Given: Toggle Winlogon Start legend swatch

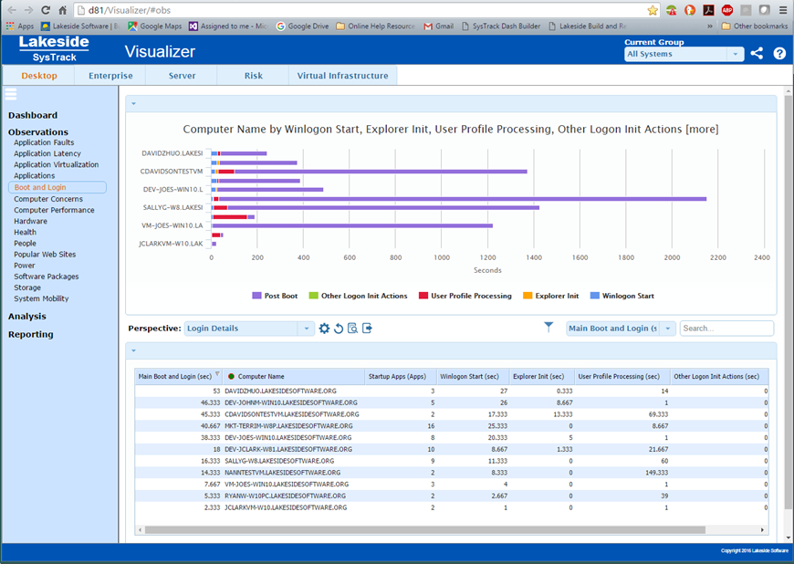Looking at the screenshot, I should (x=595, y=296).
